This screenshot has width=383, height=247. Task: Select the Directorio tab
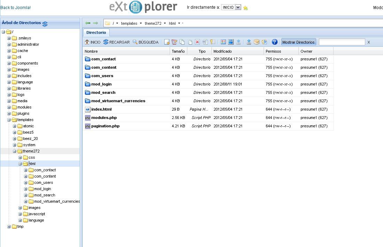(x=96, y=32)
